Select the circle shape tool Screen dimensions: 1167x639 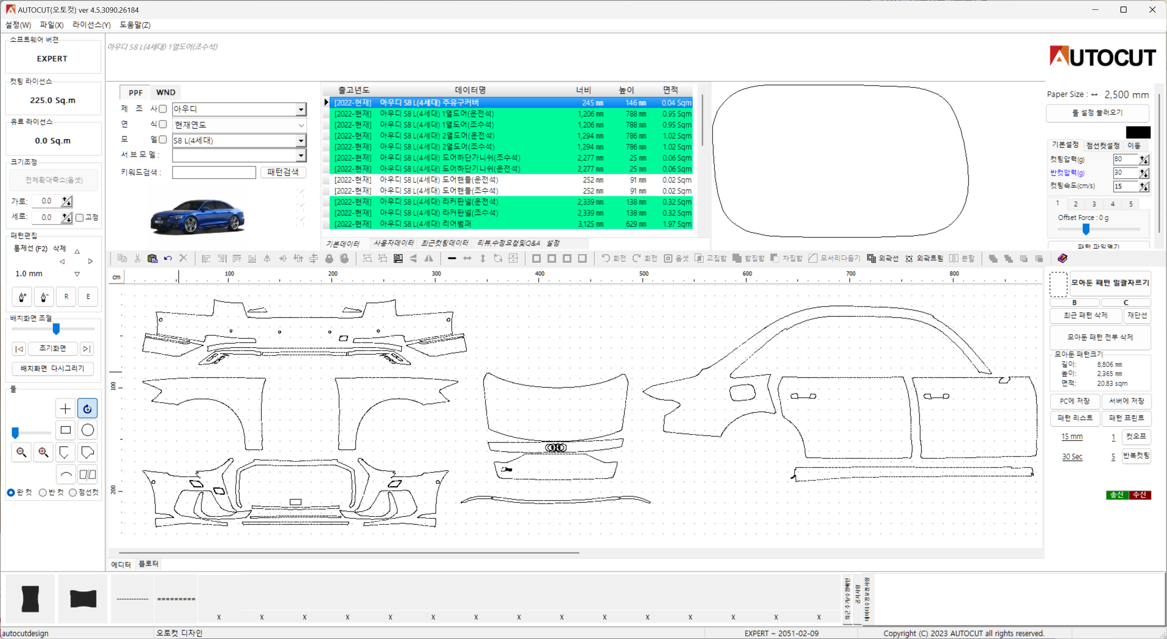tap(87, 430)
